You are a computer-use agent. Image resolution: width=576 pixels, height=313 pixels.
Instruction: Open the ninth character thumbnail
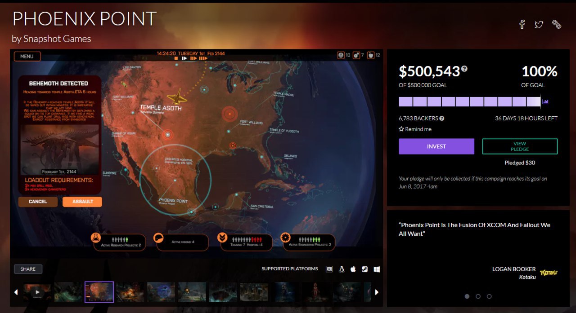[285, 292]
